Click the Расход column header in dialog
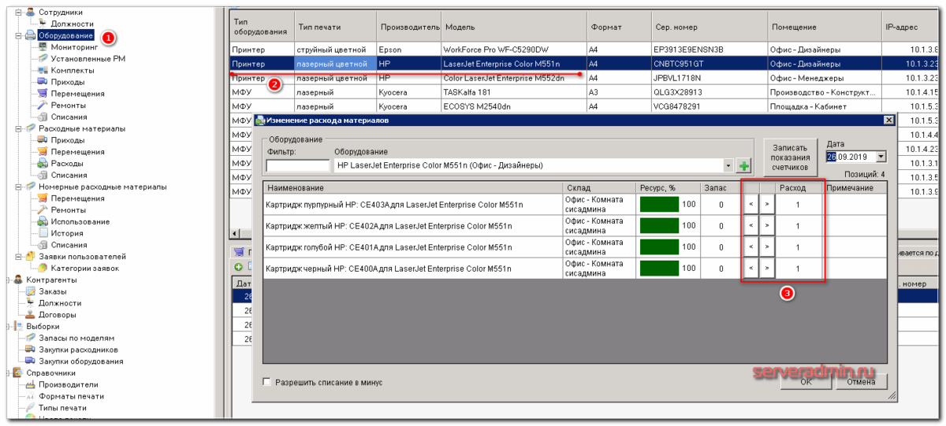This screenshot has height=426, width=946. pyautogui.click(x=791, y=188)
